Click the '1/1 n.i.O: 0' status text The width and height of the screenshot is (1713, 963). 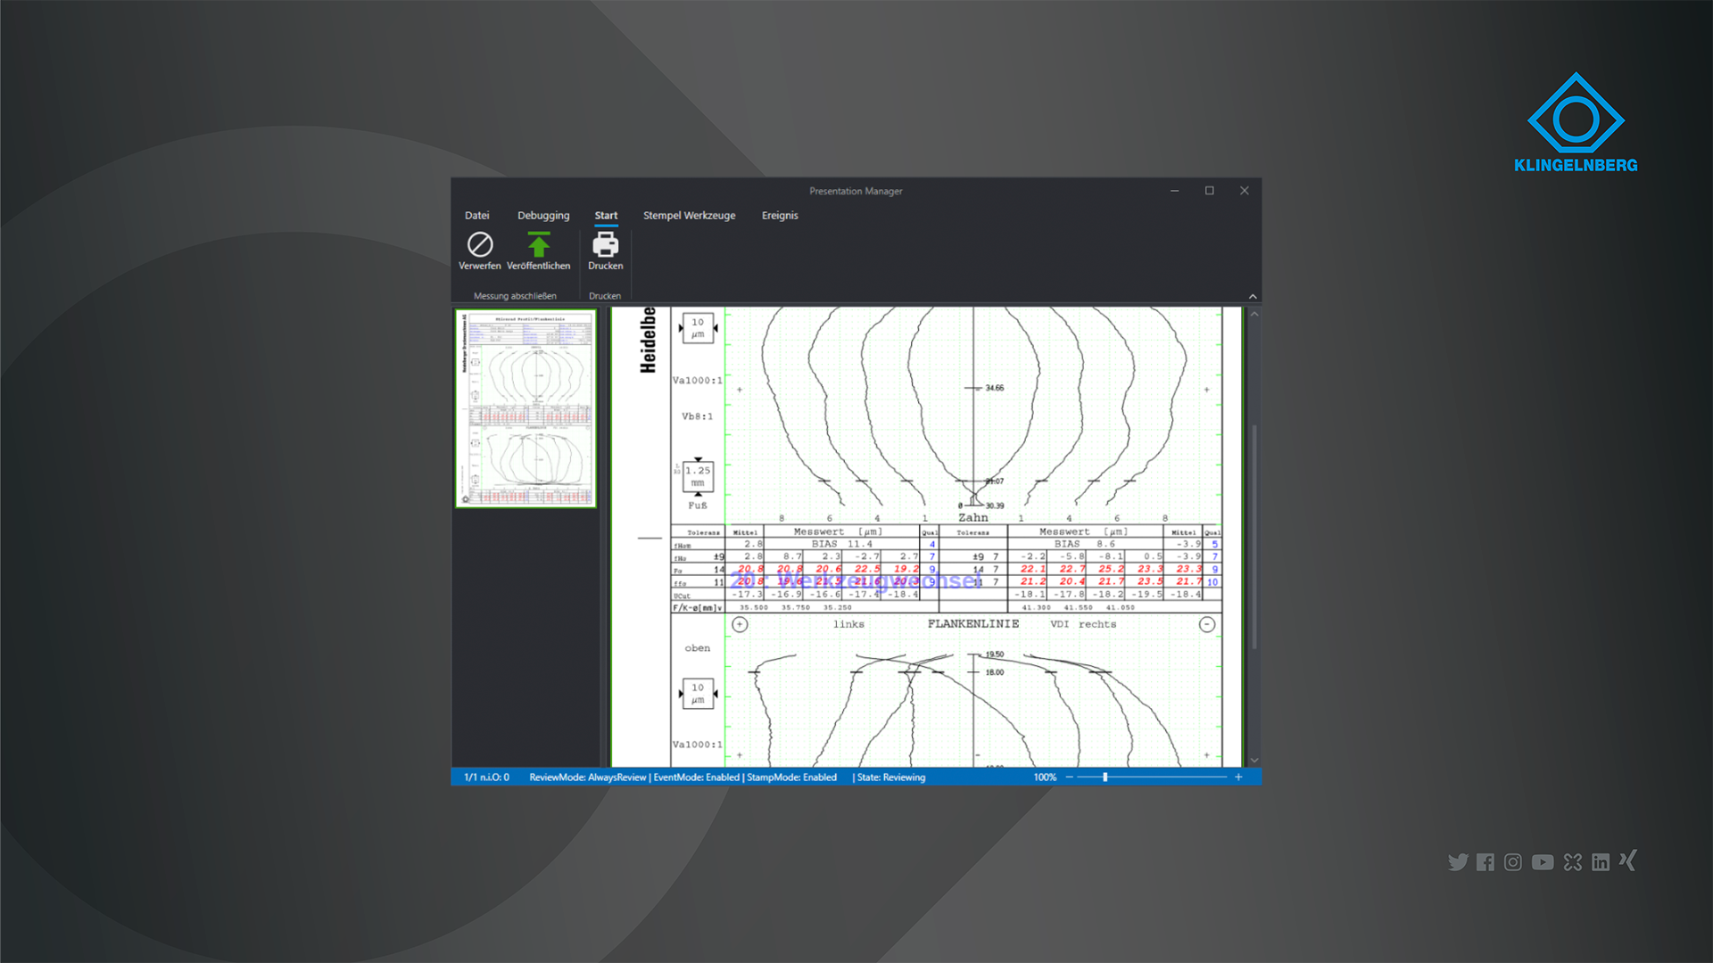[x=487, y=778]
